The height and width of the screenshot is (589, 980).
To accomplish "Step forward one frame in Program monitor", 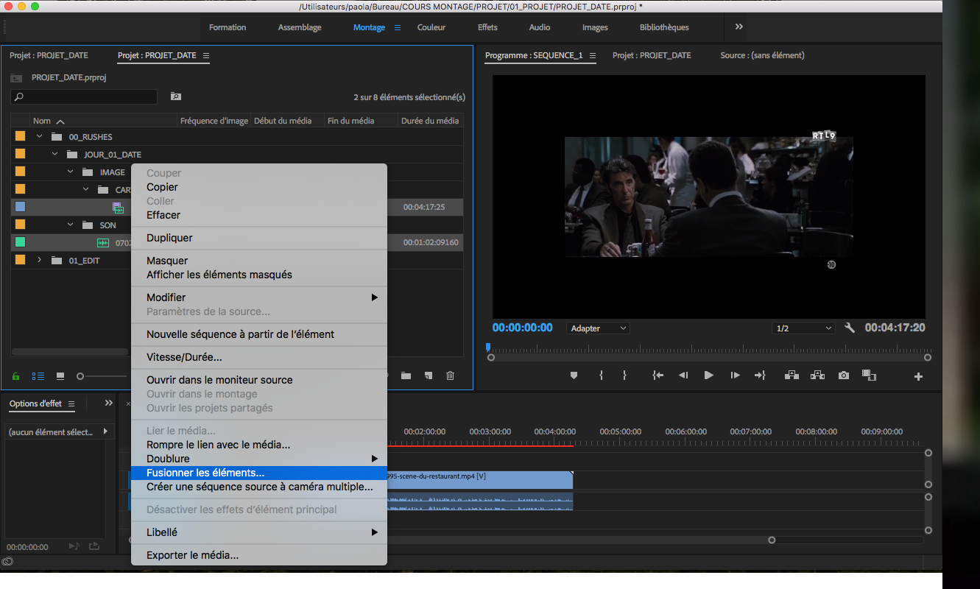I will coord(735,375).
